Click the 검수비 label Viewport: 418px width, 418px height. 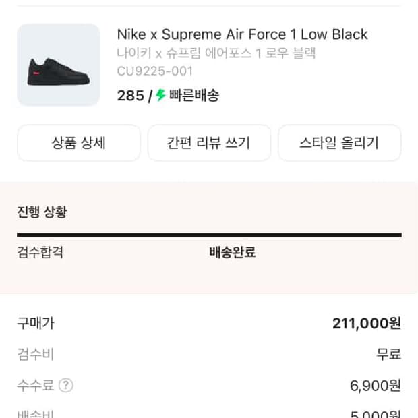[35, 354]
